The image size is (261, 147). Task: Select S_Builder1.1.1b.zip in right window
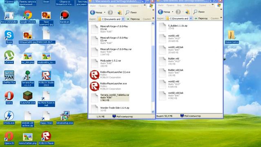[x=173, y=27]
